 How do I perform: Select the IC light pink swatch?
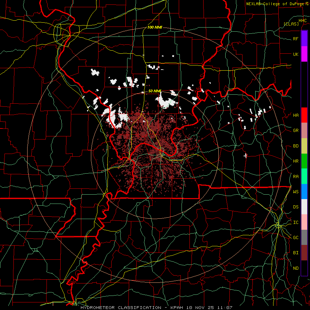304,222
